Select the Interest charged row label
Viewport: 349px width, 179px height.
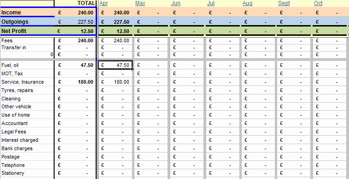tap(27, 140)
